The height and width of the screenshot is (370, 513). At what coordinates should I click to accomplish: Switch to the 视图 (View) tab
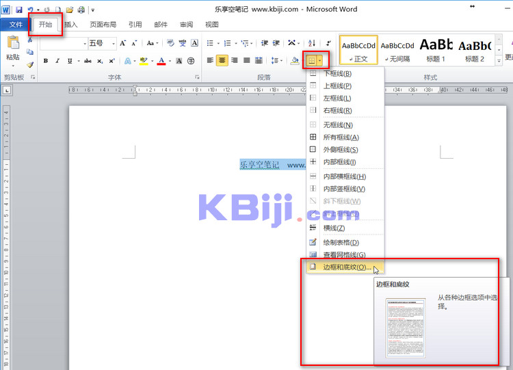point(211,25)
